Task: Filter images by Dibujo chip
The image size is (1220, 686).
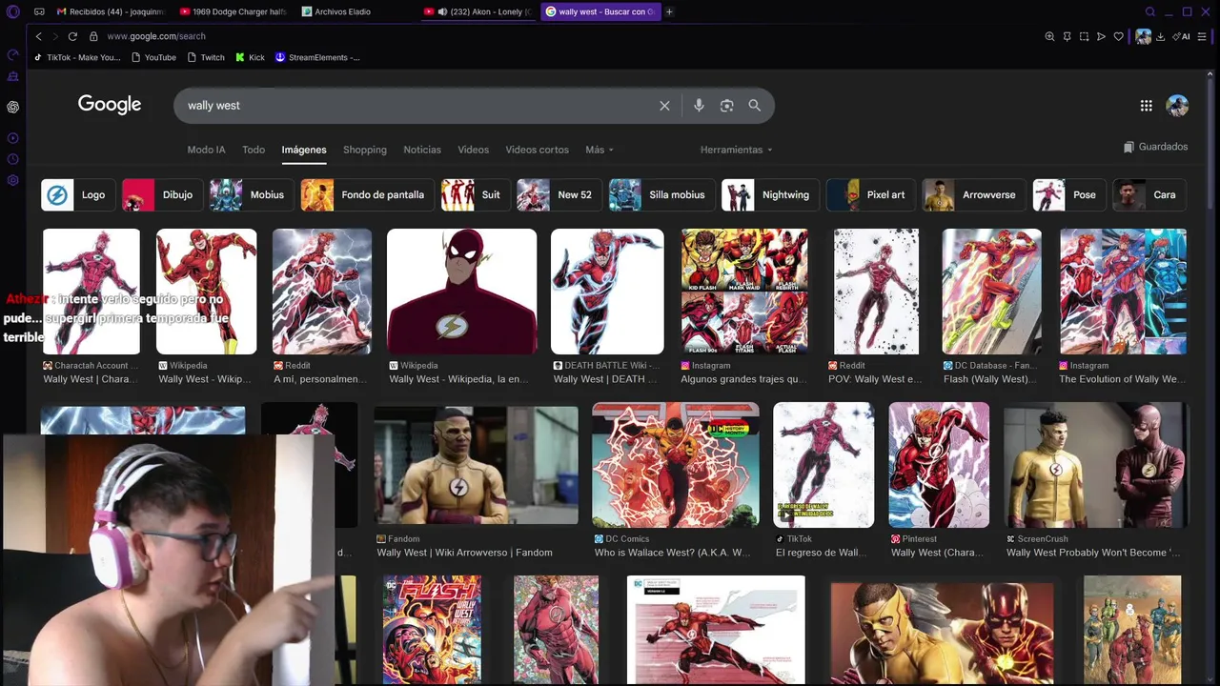Action: pos(162,194)
